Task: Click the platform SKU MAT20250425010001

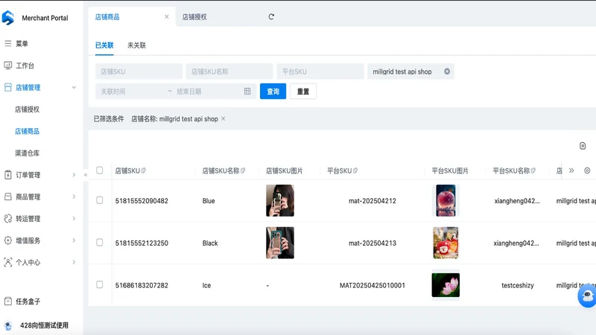Action: (x=372, y=285)
